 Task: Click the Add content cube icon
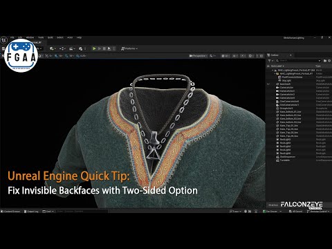tap(53, 48)
